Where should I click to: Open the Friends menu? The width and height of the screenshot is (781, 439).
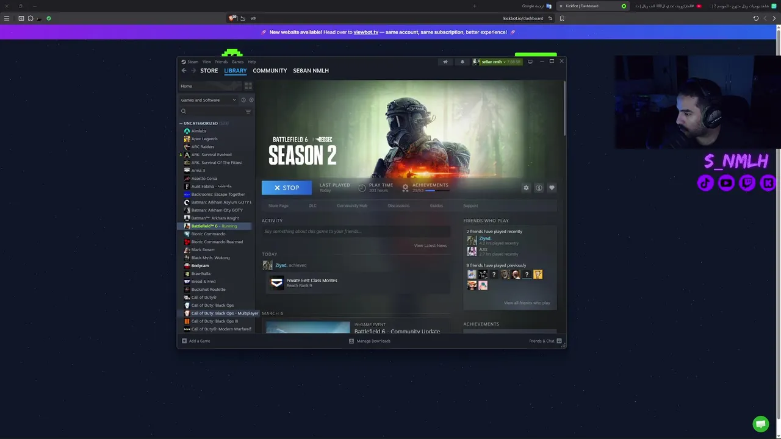click(221, 62)
